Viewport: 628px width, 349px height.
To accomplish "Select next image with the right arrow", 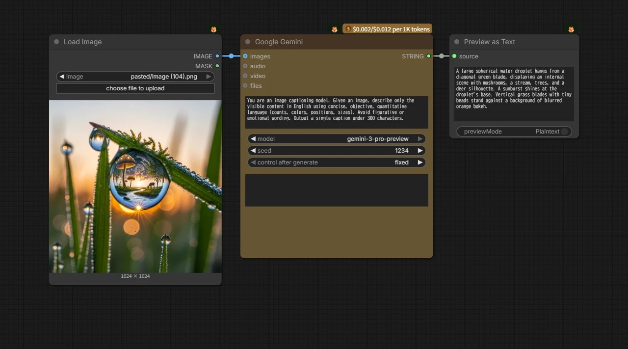I will [x=209, y=77].
